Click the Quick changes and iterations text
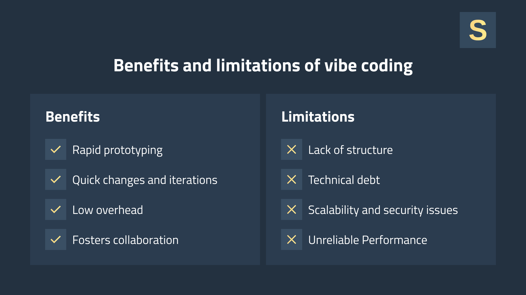526x295 pixels. [145, 180]
